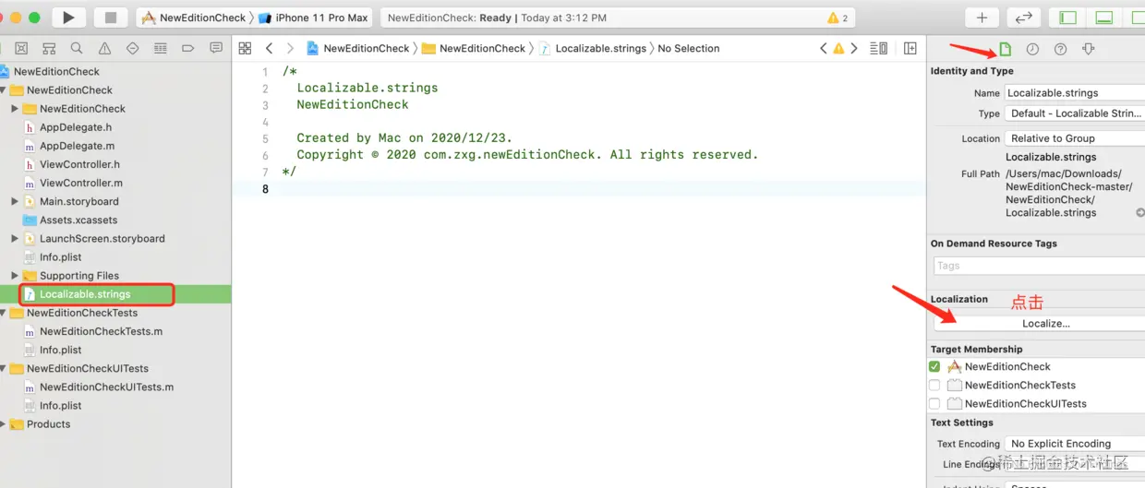This screenshot has width=1145, height=488.
Task: Add an editor on the right
Action: coord(910,48)
